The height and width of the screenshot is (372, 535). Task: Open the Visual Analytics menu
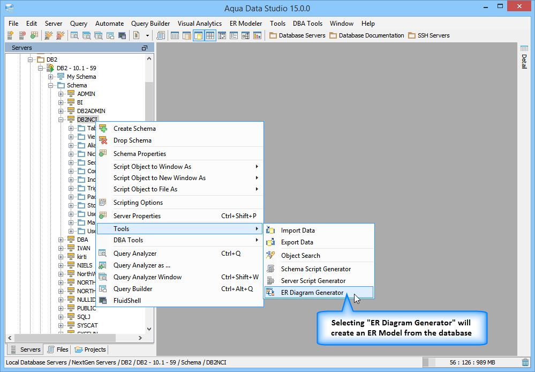200,23
